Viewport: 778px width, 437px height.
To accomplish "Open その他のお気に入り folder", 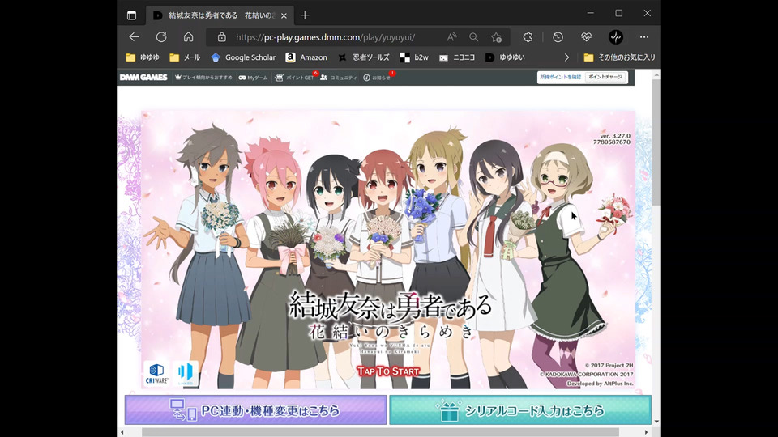I will 619,57.
